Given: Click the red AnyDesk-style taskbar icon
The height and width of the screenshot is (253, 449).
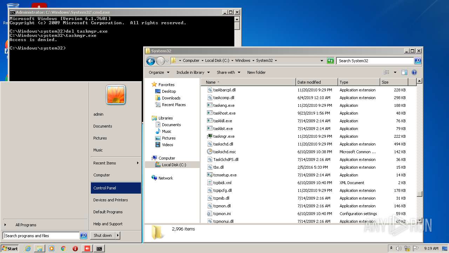Looking at the screenshot, I should tap(87, 248).
